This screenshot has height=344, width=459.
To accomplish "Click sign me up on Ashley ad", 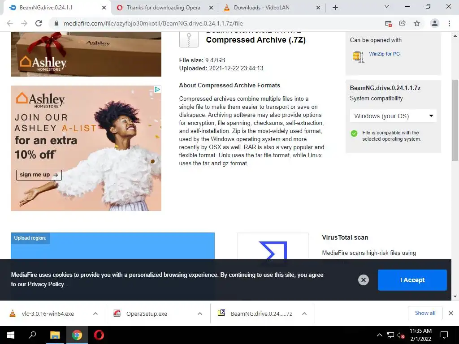I will pos(39,175).
